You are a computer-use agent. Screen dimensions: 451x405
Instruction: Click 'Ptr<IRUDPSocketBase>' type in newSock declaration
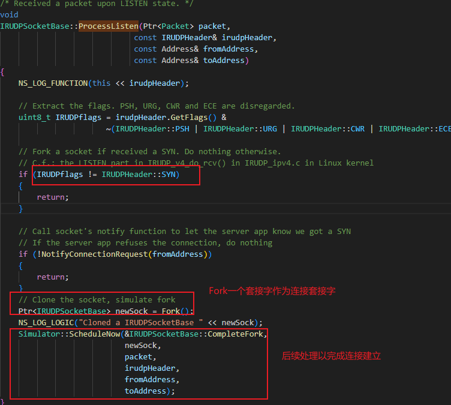64,311
